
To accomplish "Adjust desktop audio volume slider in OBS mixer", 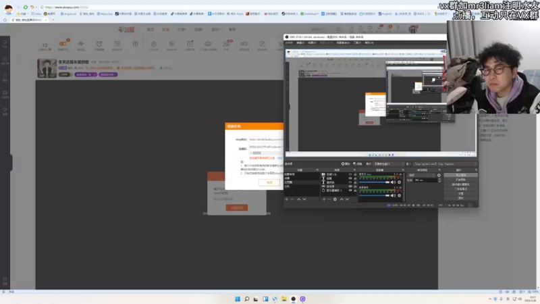I will [375, 195].
